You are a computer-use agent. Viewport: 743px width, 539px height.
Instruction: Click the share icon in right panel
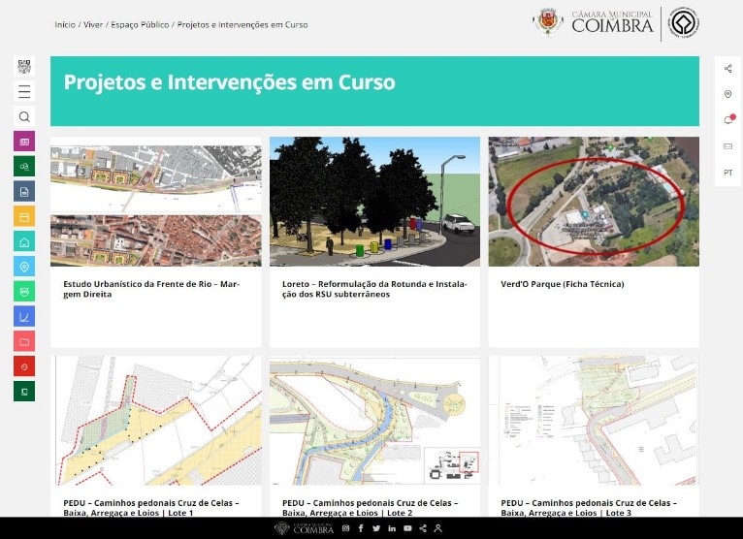pos(727,69)
